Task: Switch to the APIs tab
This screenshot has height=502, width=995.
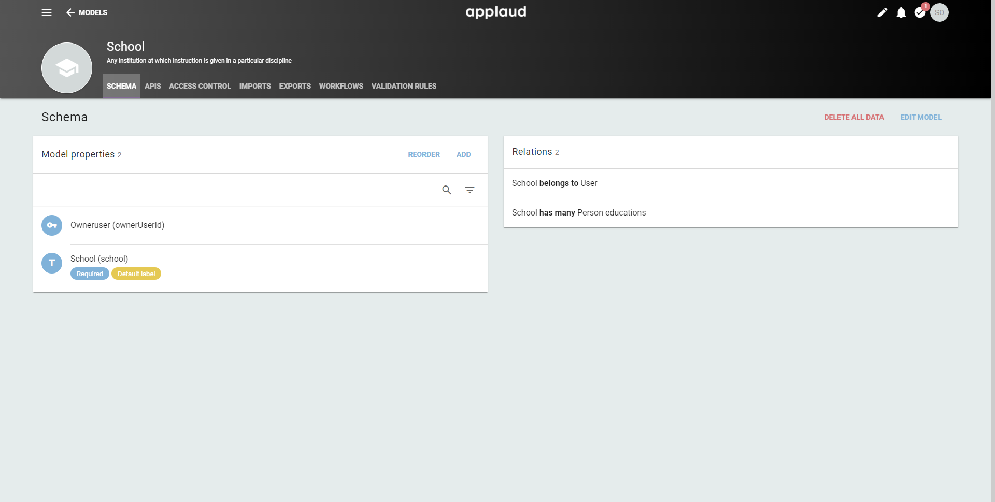Action: point(152,86)
